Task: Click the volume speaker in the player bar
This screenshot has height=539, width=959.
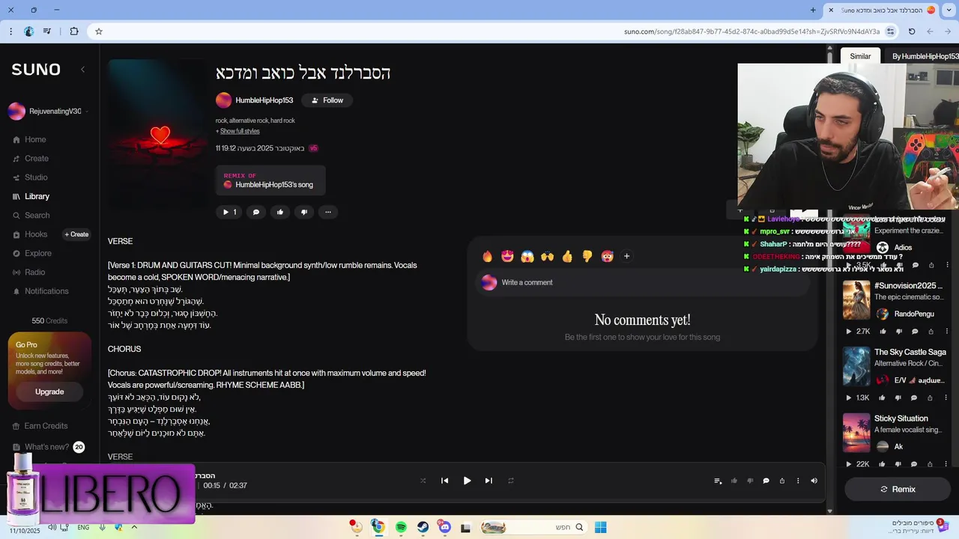Action: [x=814, y=481]
